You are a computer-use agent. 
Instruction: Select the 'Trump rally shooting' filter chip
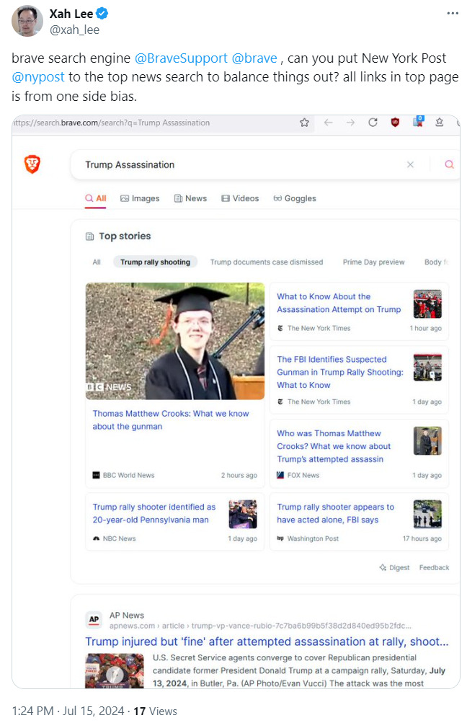pos(155,262)
